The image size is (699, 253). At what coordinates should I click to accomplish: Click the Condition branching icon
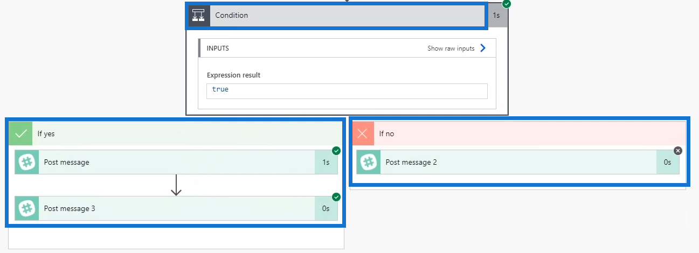(198, 16)
